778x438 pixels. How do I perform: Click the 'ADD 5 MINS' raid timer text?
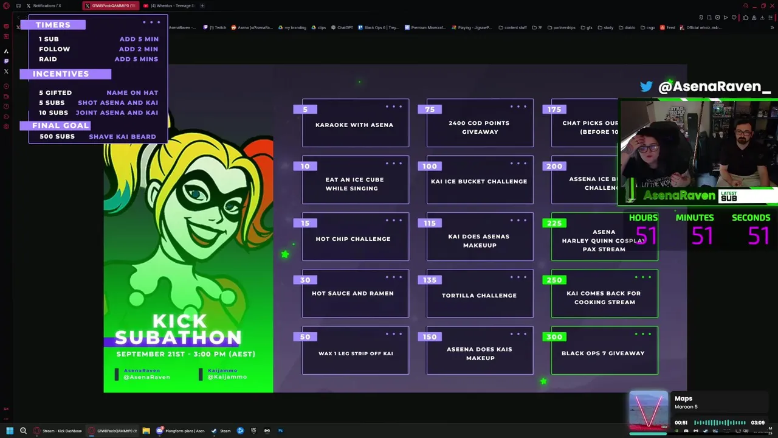click(136, 60)
